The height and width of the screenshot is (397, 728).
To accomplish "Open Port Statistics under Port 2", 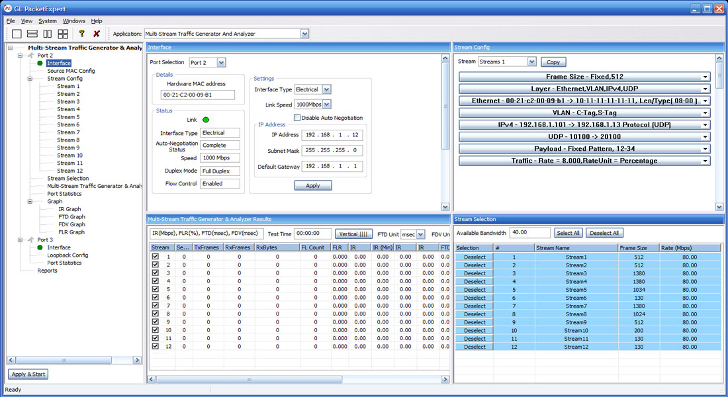I will (64, 194).
